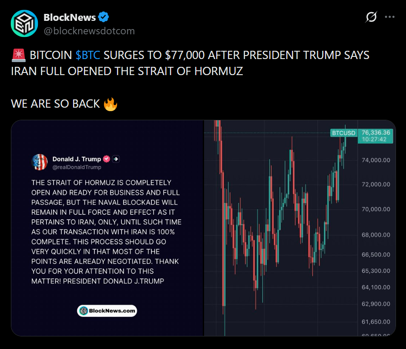This screenshot has height=349, width=406.
Task: Click the pink verified badge next to Trump's name
Action: 106,159
